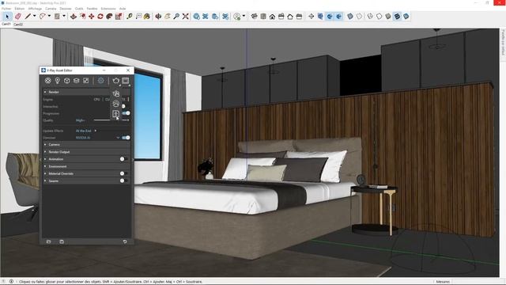The height and width of the screenshot is (285, 506).
Task: Open the Line tool dropdown arrow
Action: 34,16
